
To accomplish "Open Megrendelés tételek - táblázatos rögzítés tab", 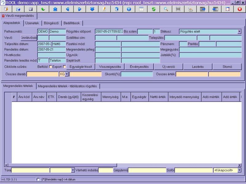I will tap(67, 86).
